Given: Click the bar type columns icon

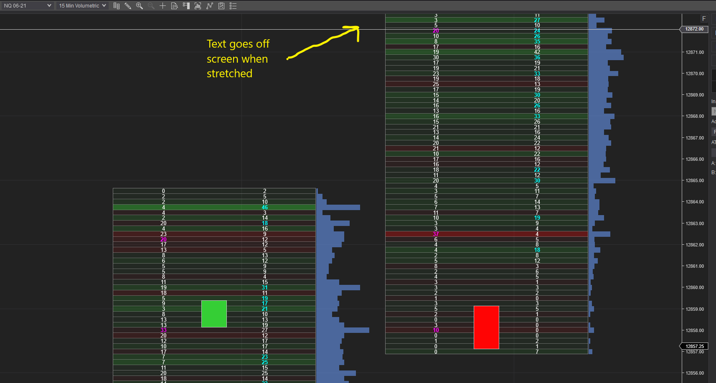Looking at the screenshot, I should pyautogui.click(x=117, y=6).
